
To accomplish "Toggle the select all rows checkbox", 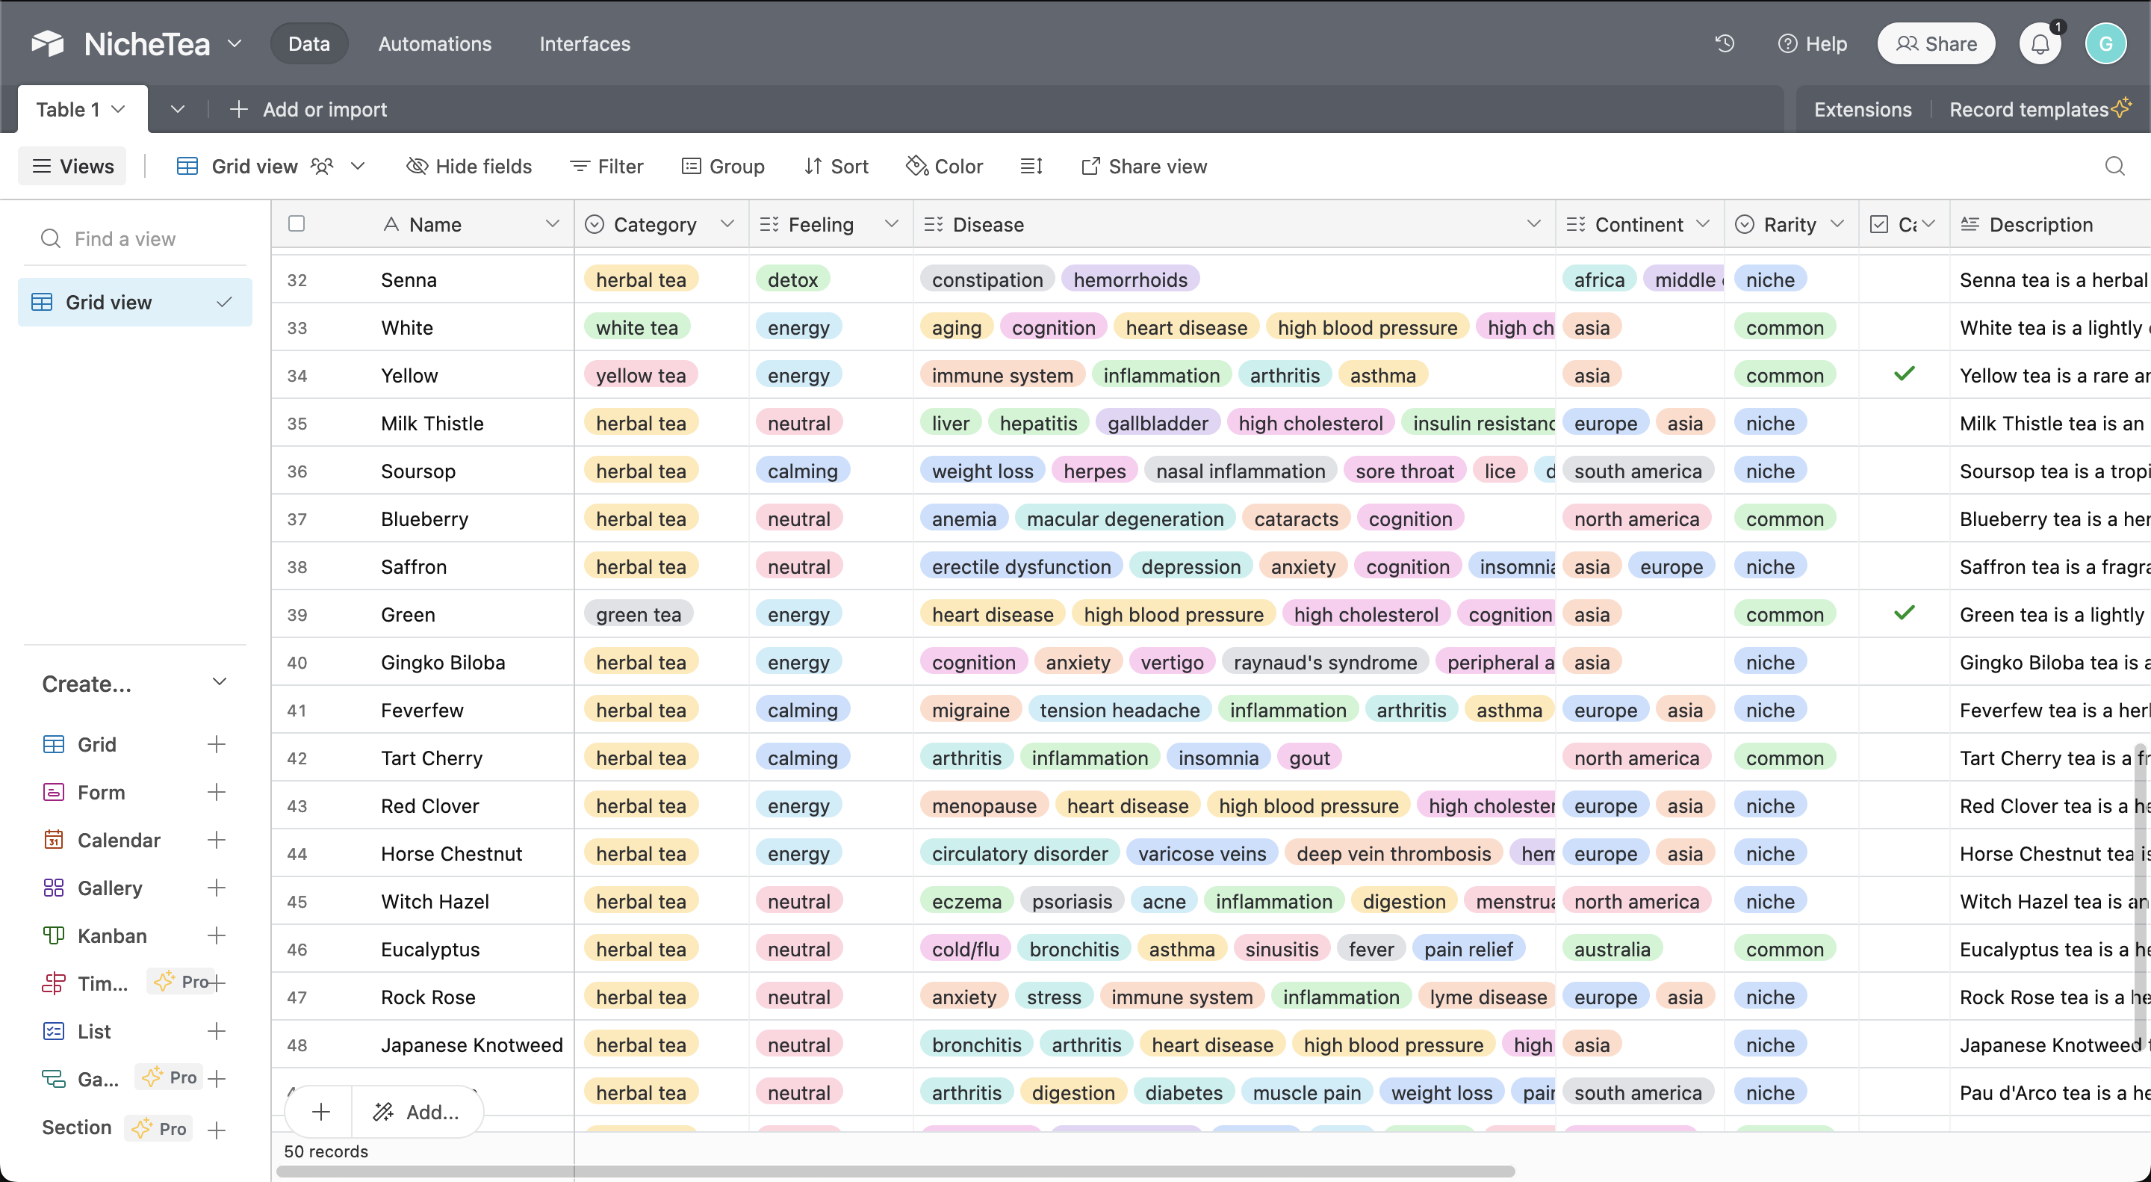I will click(297, 224).
